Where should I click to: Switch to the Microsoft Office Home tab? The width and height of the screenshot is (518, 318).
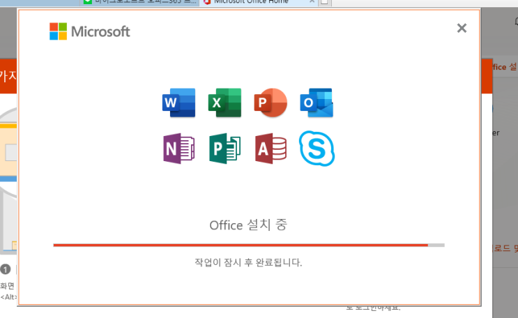pyautogui.click(x=258, y=3)
